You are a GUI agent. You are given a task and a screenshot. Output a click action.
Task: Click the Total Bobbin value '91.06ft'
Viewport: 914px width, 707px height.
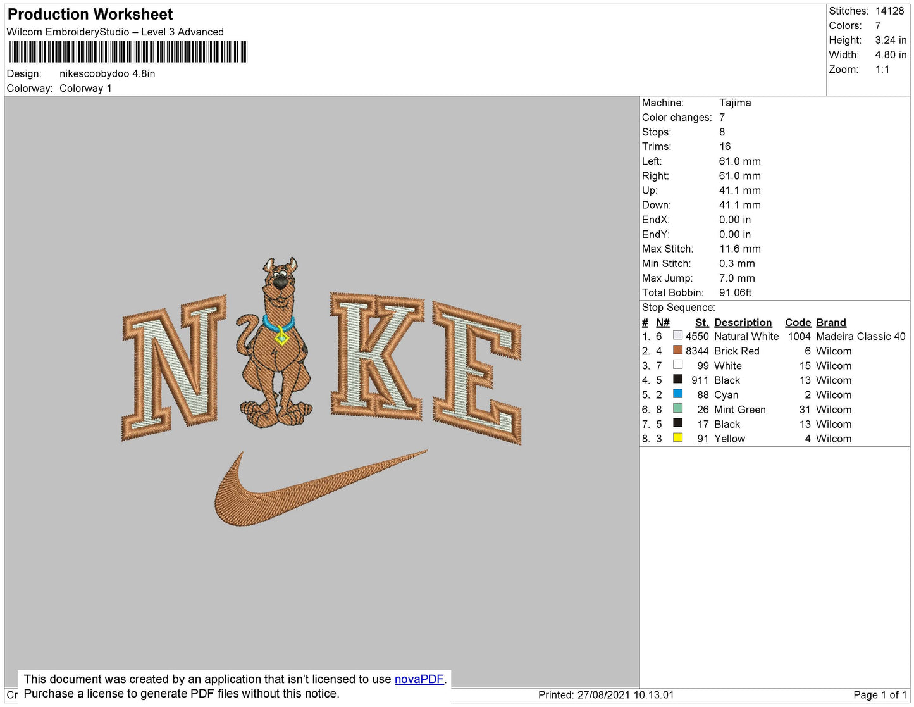(x=736, y=292)
